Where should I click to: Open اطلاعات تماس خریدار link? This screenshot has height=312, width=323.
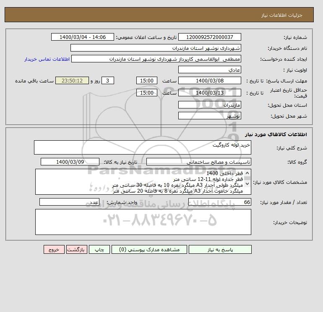tap(47, 59)
